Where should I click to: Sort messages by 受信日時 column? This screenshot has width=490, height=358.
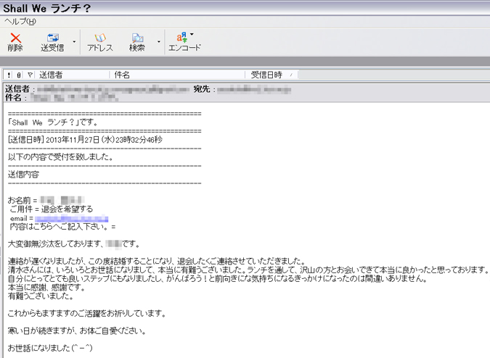point(266,75)
